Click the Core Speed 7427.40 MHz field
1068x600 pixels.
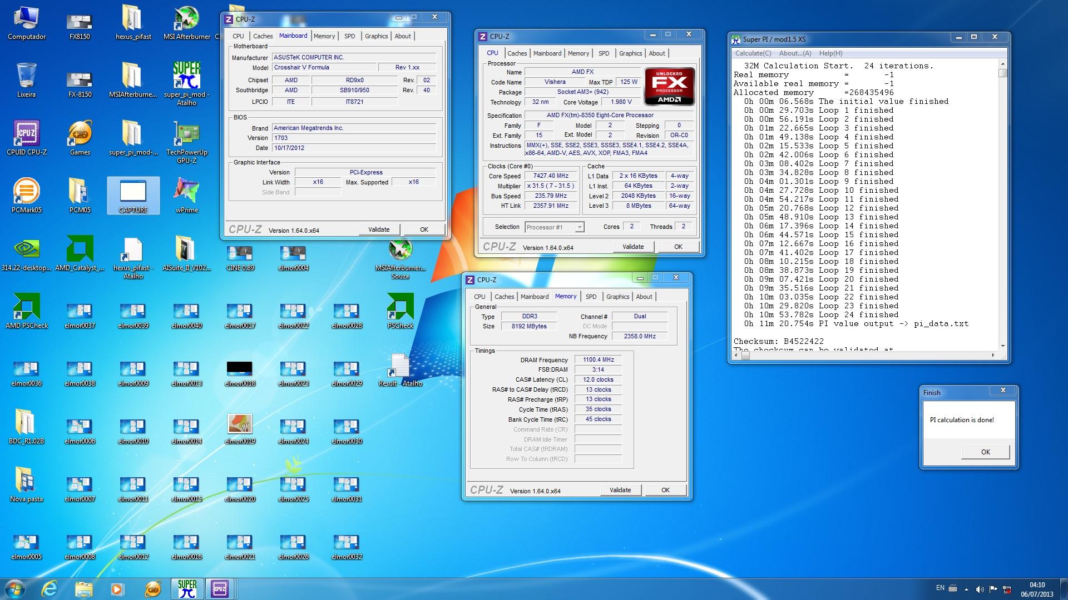pyautogui.click(x=551, y=176)
